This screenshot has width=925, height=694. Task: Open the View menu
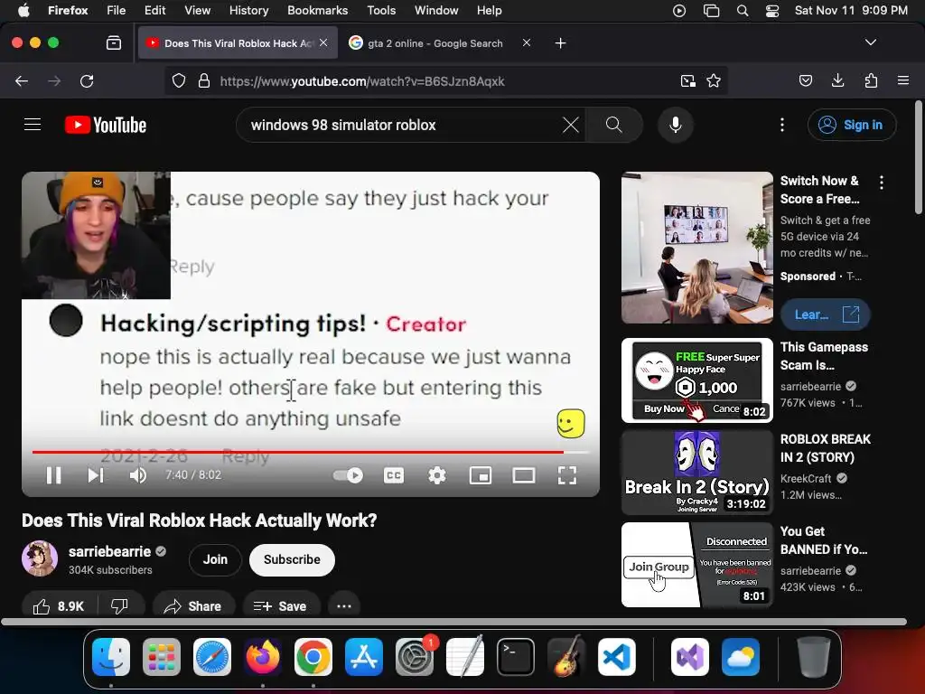197,10
